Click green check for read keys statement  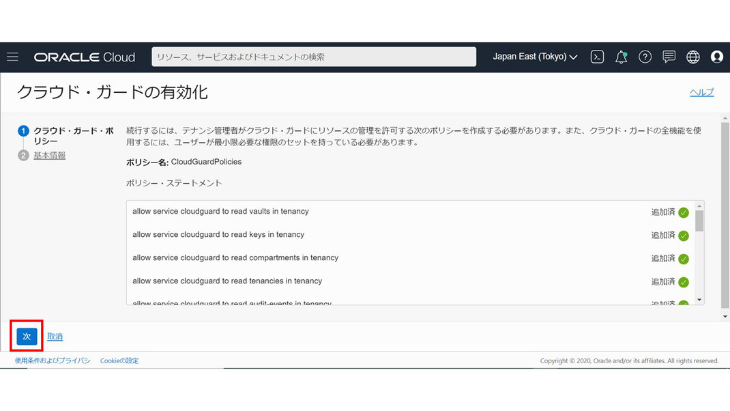(684, 236)
